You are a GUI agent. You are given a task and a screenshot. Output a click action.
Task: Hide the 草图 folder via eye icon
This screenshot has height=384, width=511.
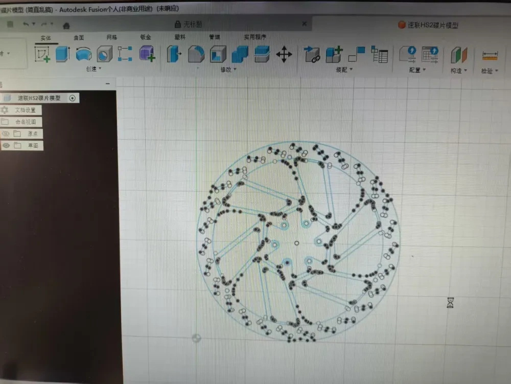coord(6,145)
